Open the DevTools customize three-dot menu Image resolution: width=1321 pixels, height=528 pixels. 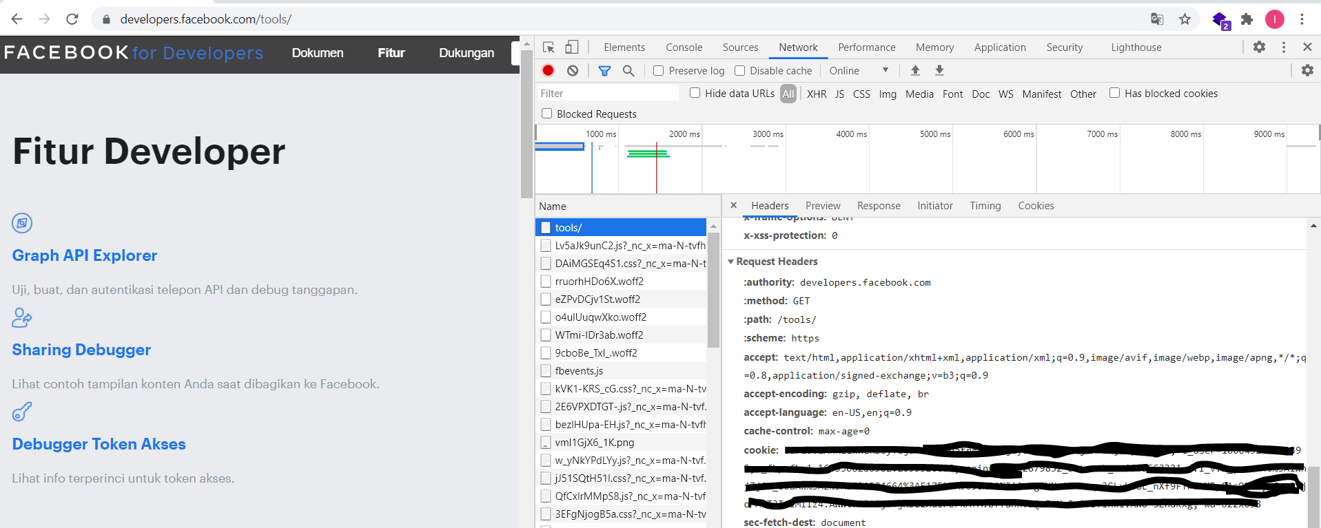point(1283,47)
